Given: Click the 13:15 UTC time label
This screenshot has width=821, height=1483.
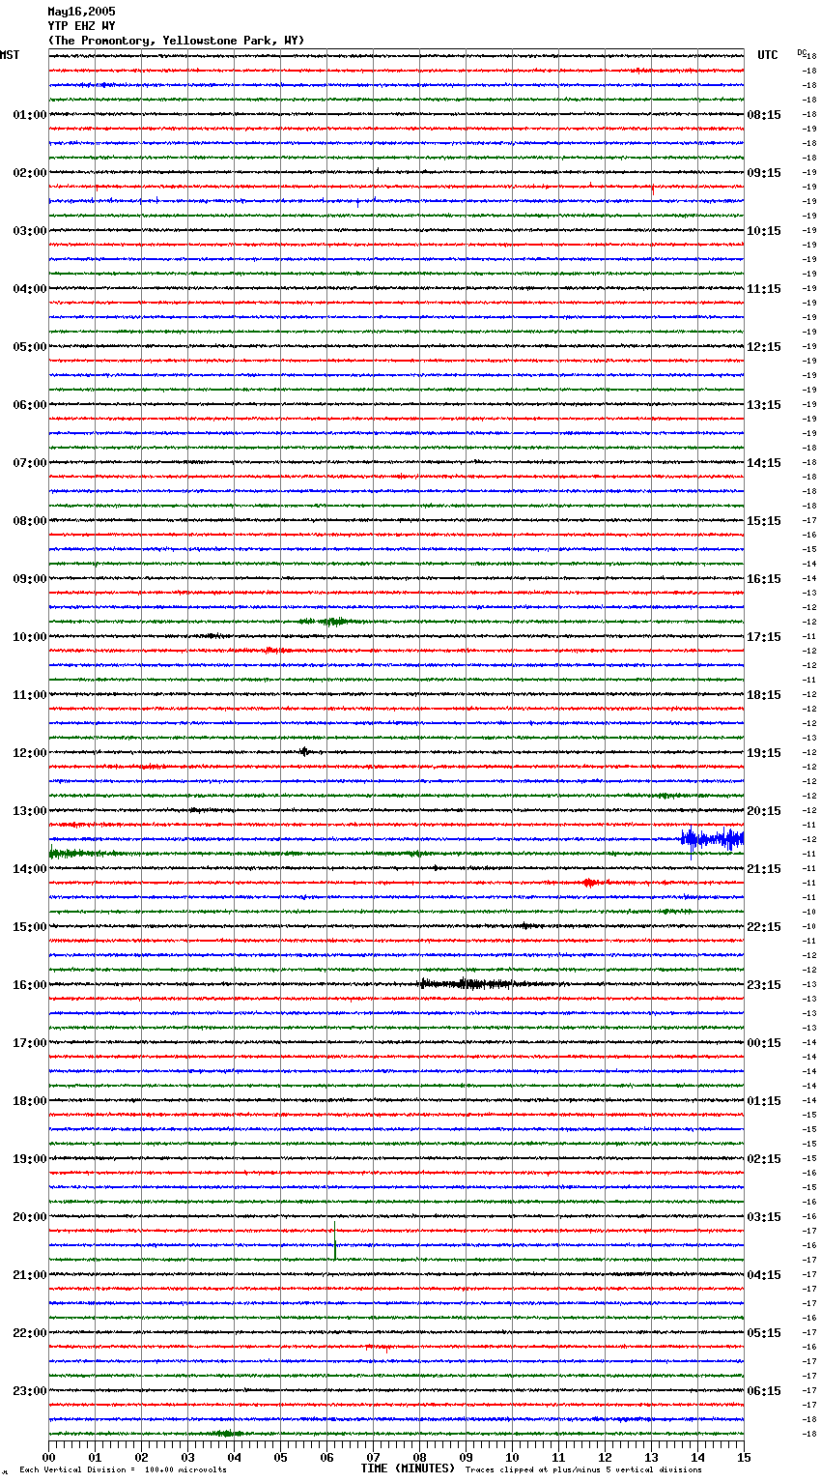Looking at the screenshot, I should pyautogui.click(x=764, y=405).
